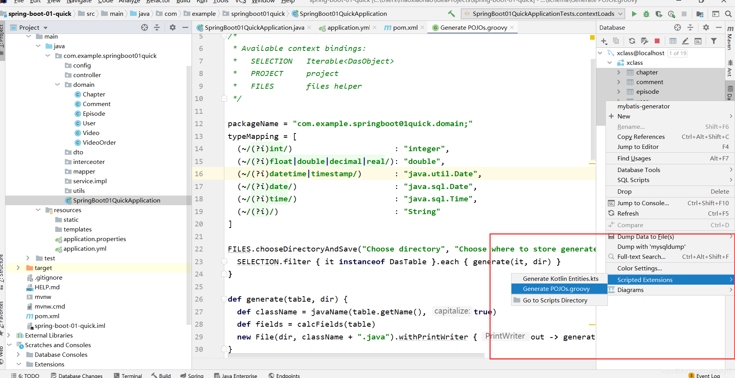Open the Terminal tool window
The image size is (735, 378).
[x=128, y=375]
